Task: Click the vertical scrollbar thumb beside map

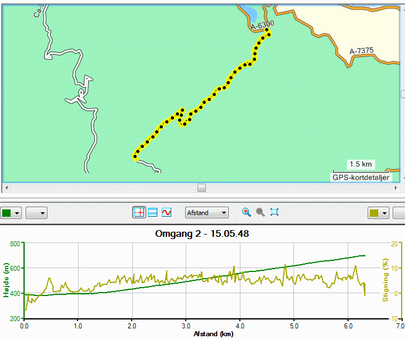Action: (403, 94)
